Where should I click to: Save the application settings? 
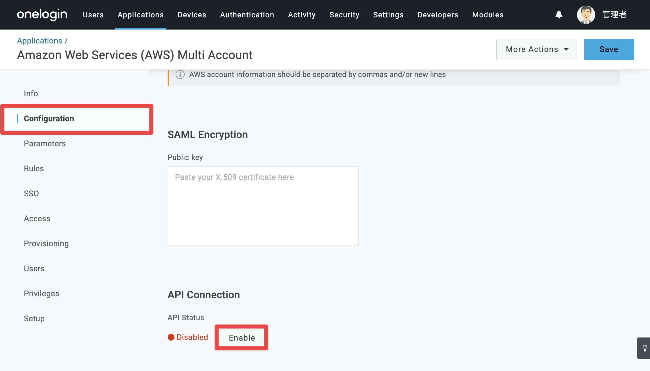[609, 49]
